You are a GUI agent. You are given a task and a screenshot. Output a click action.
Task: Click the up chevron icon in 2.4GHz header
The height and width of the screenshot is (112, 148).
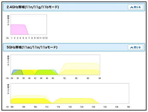[x=132, y=7]
